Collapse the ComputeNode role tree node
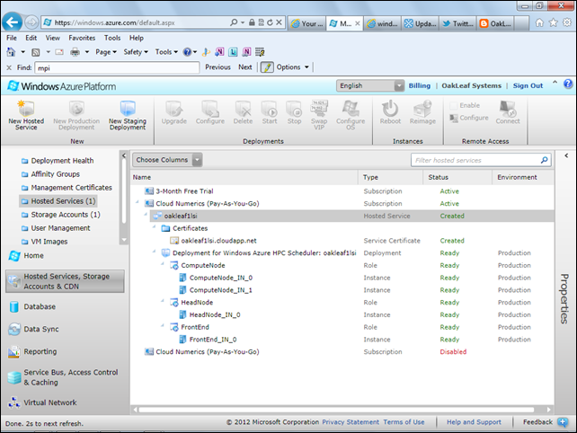The height and width of the screenshot is (433, 577). pos(163,264)
